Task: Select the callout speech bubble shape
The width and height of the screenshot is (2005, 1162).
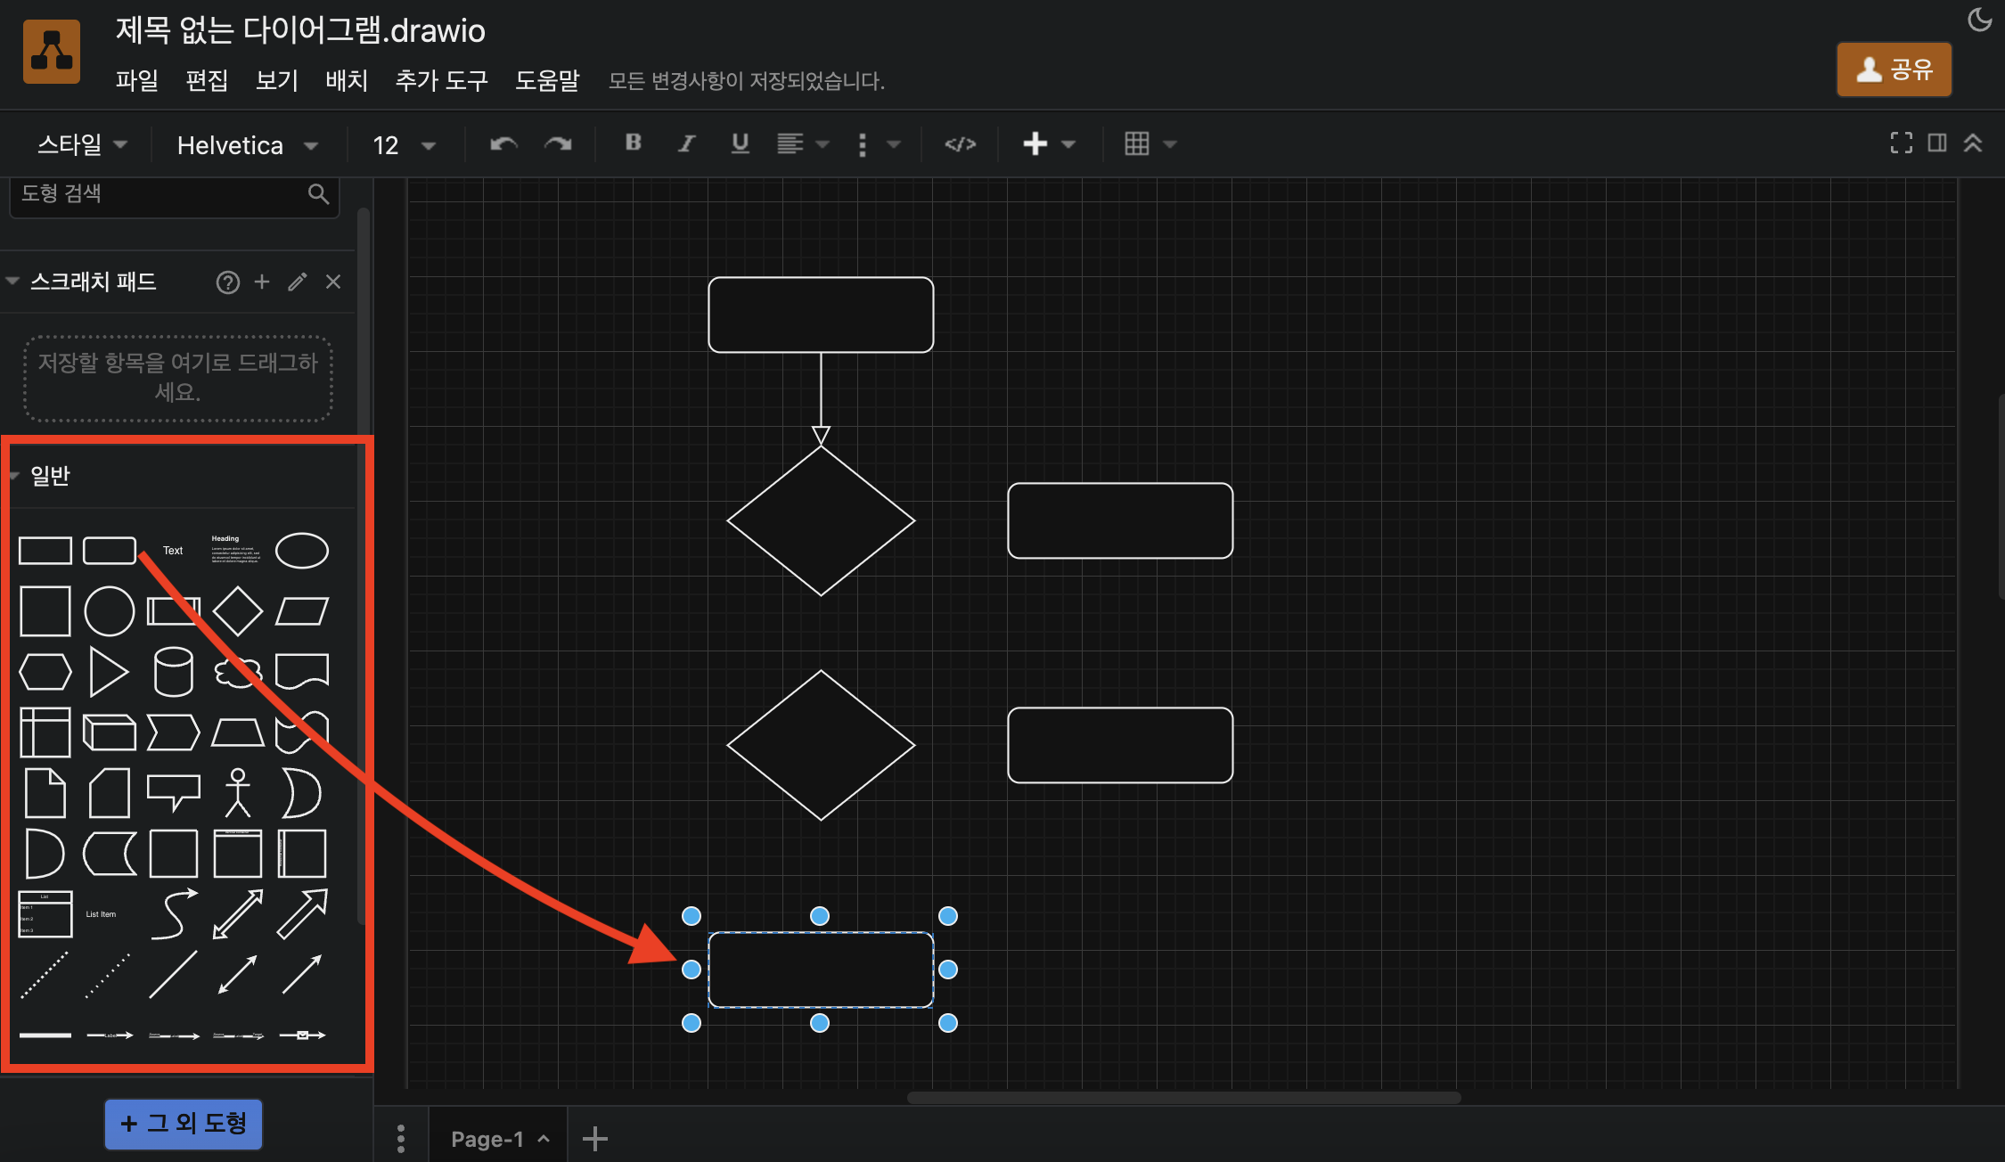Action: coord(174,793)
